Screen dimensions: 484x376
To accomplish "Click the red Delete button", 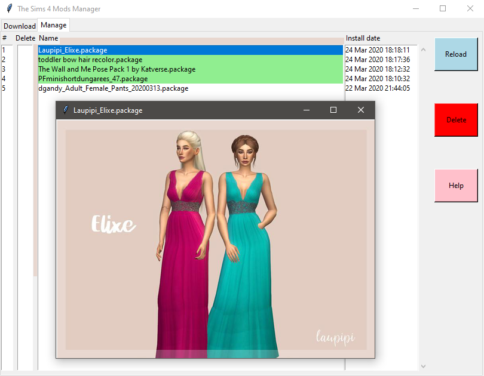I will pyautogui.click(x=456, y=120).
